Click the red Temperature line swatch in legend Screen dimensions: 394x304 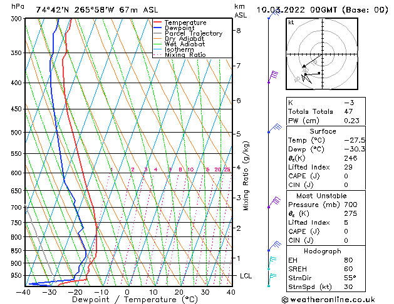coord(157,23)
